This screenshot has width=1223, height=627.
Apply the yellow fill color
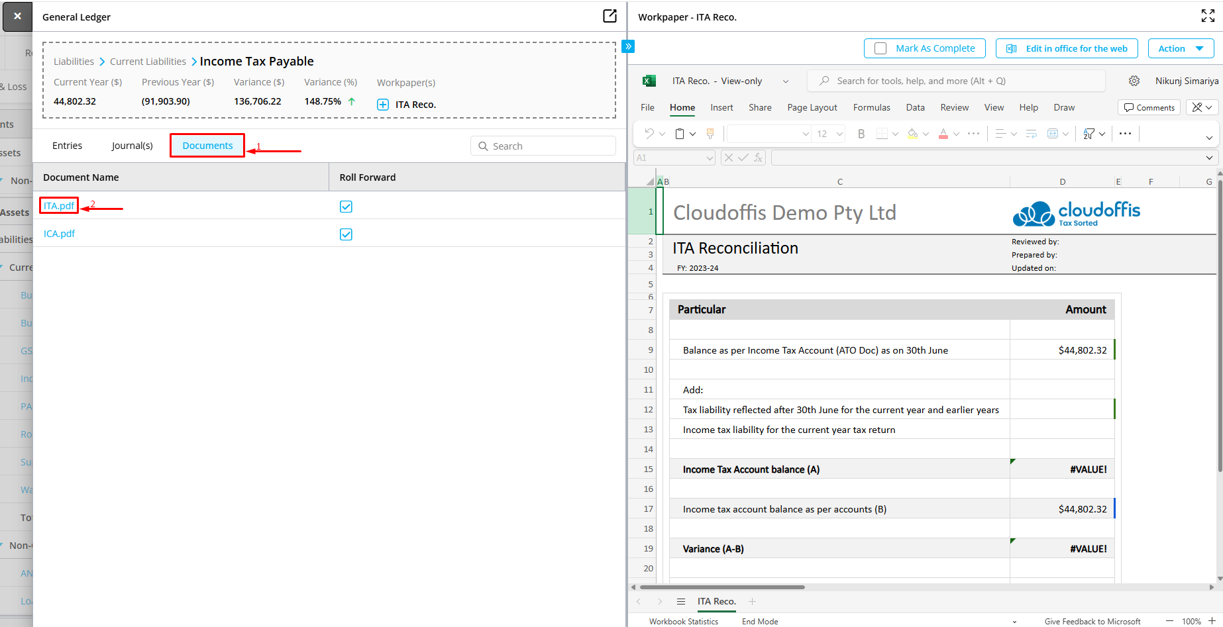[913, 134]
